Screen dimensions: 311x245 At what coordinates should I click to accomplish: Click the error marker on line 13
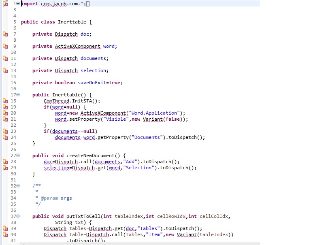pos(5,70)
